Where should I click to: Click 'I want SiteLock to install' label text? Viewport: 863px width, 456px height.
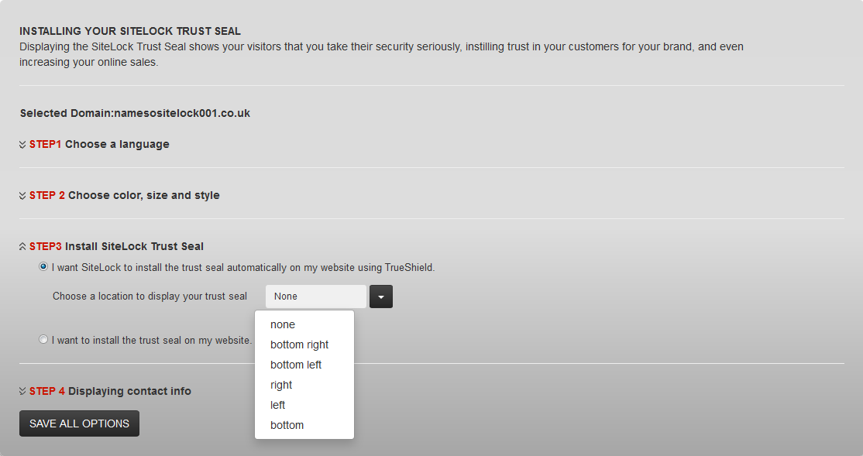243,268
